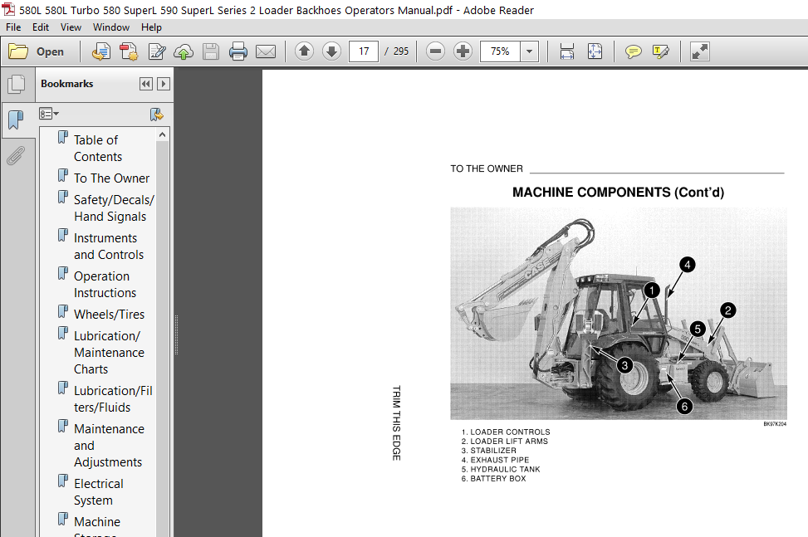This screenshot has width=808, height=537.
Task: Click the fit width scrolling icon
Action: (x=567, y=51)
